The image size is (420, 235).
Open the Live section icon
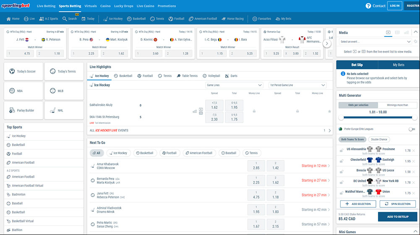point(26,19)
